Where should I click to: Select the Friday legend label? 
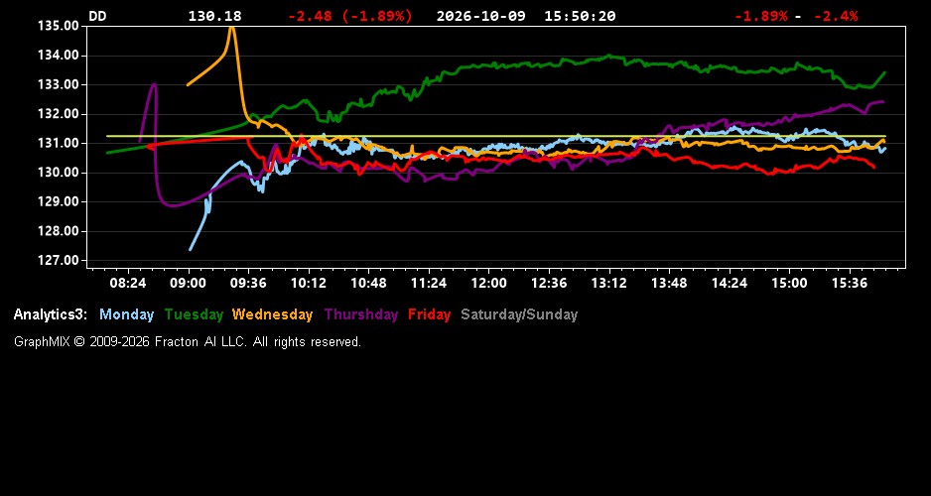430,315
